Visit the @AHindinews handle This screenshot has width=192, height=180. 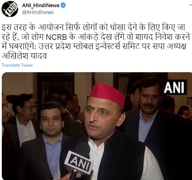click(x=38, y=12)
